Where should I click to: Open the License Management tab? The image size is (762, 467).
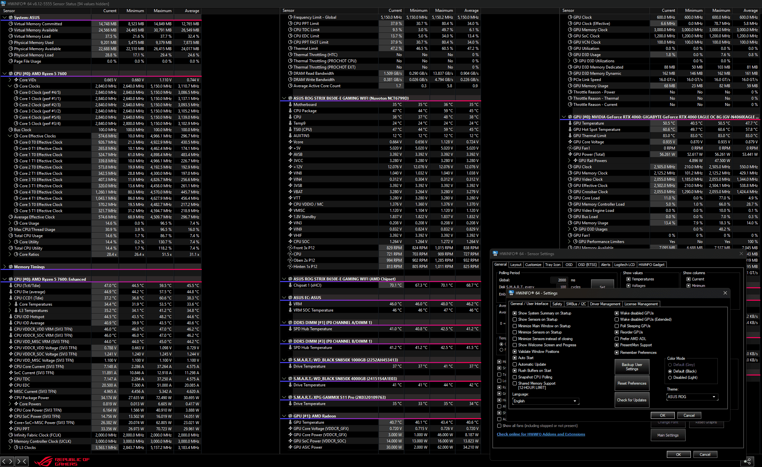(641, 304)
